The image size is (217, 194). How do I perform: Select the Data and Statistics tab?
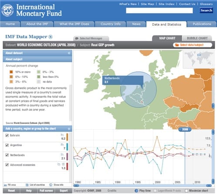click(x=166, y=24)
